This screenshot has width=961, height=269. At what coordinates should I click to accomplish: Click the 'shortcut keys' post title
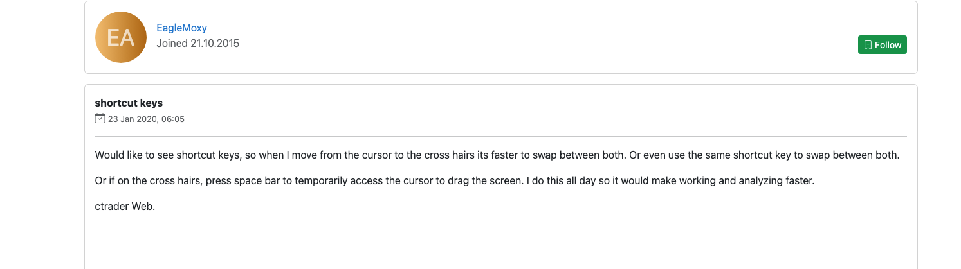point(129,103)
